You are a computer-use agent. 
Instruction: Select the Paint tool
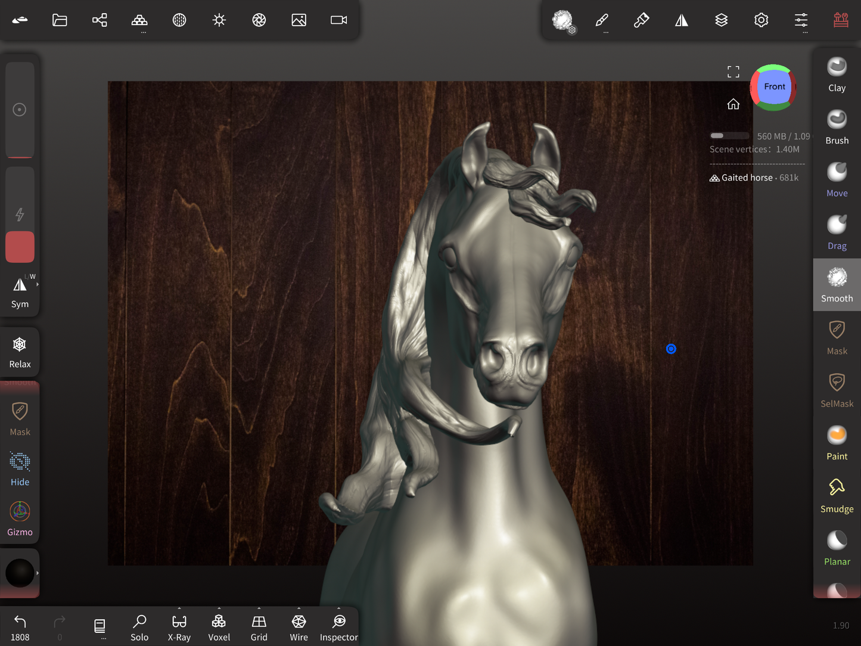point(837,442)
